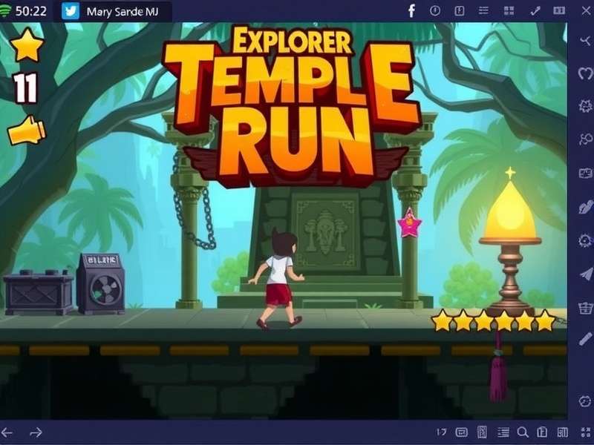594x445 pixels.
Task: Open the Facebook icon in the top bar
Action: [411, 9]
